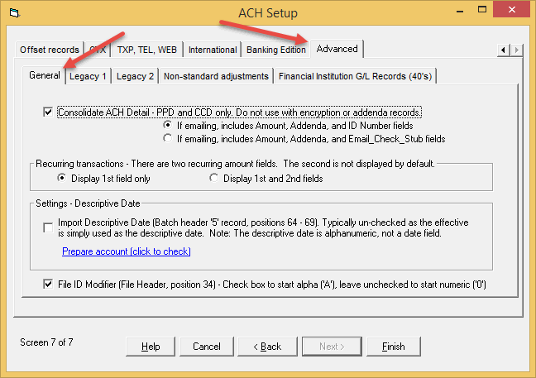This screenshot has width=536, height=378.
Task: Go to Non-standard adjustments sub-tab
Action: 216,77
